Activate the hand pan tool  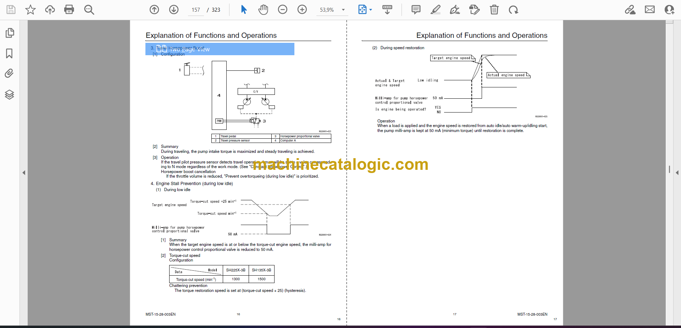tap(263, 10)
